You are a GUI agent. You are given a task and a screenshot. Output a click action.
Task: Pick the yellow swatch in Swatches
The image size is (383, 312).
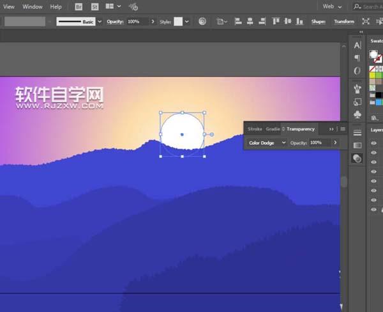(372, 75)
